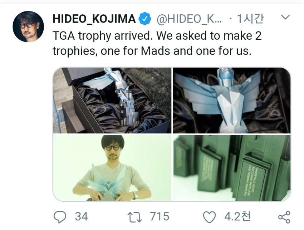This screenshot has width=304, height=230.
Task: View photo of trophy in black box
Action: click(112, 100)
